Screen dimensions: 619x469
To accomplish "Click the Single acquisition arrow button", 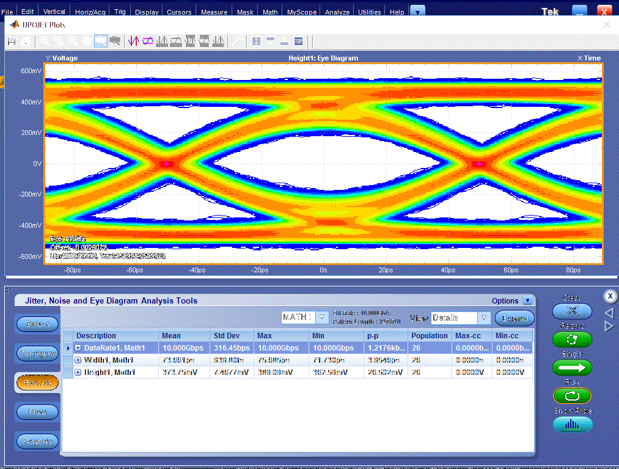I will pyautogui.click(x=572, y=368).
